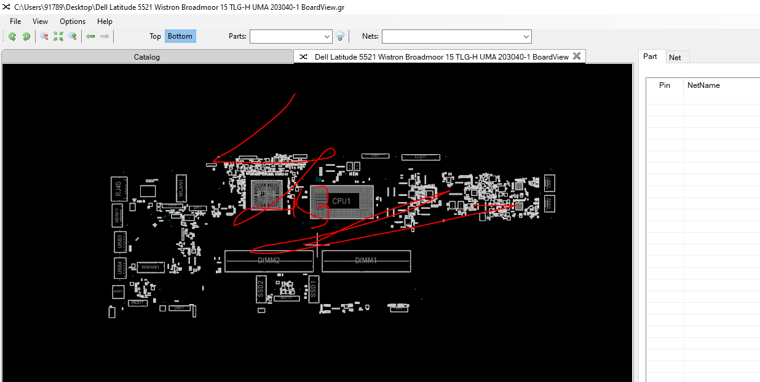Show the Top side of the board
The height and width of the screenshot is (382, 760).
(x=155, y=36)
